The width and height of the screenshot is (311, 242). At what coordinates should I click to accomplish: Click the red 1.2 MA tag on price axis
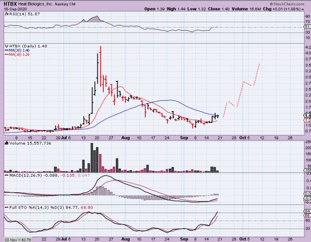(x=307, y=120)
